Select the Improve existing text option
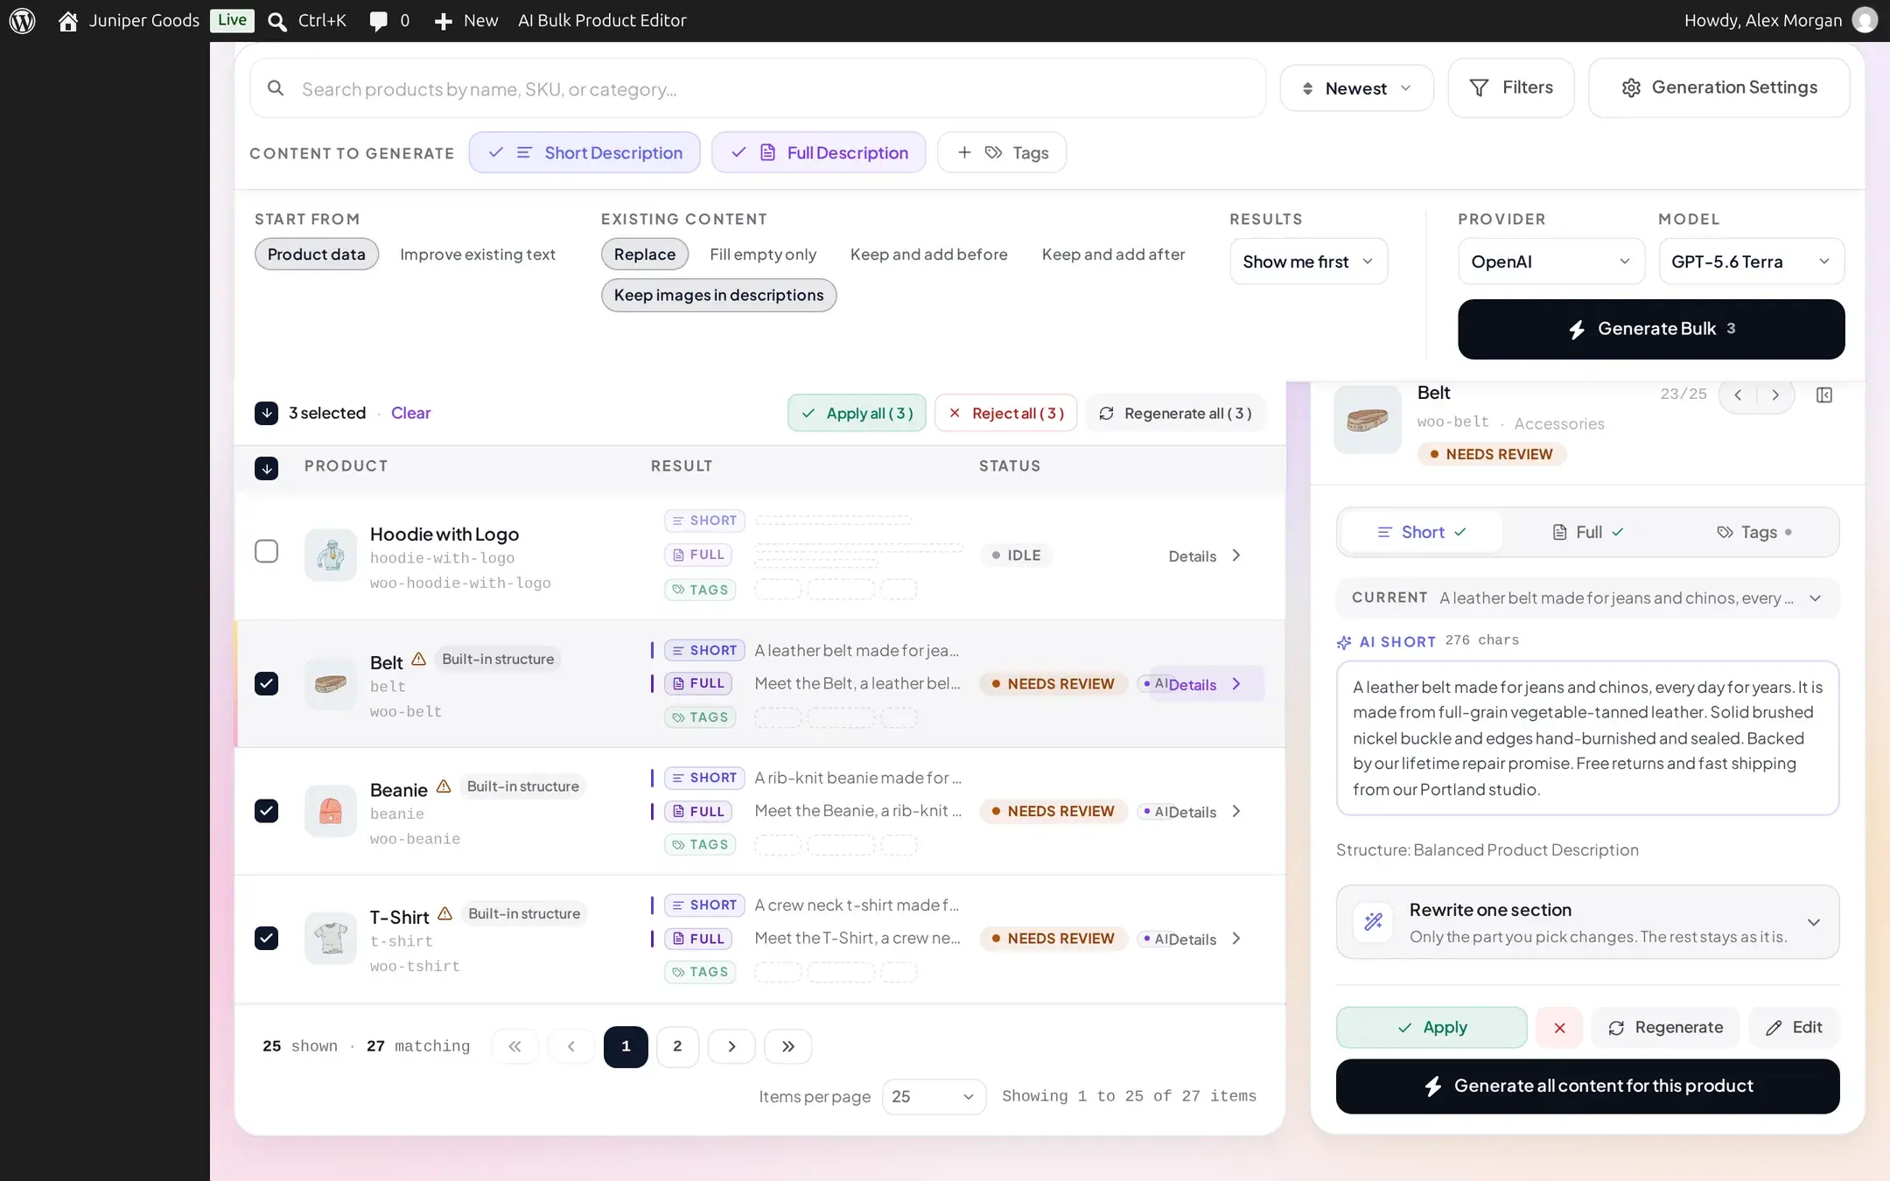Viewport: 1890px width, 1181px height. point(478,255)
